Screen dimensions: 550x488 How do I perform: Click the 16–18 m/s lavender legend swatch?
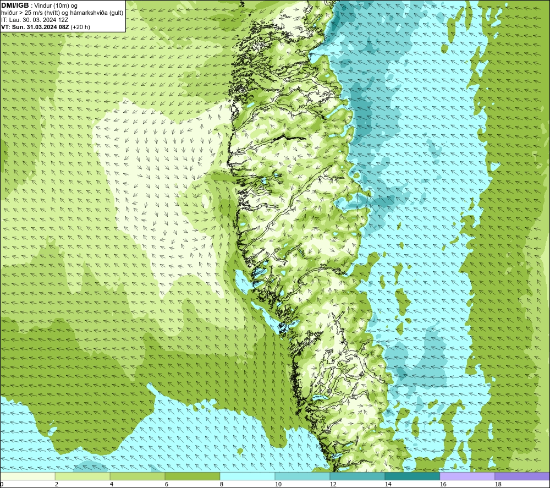tap(467, 476)
